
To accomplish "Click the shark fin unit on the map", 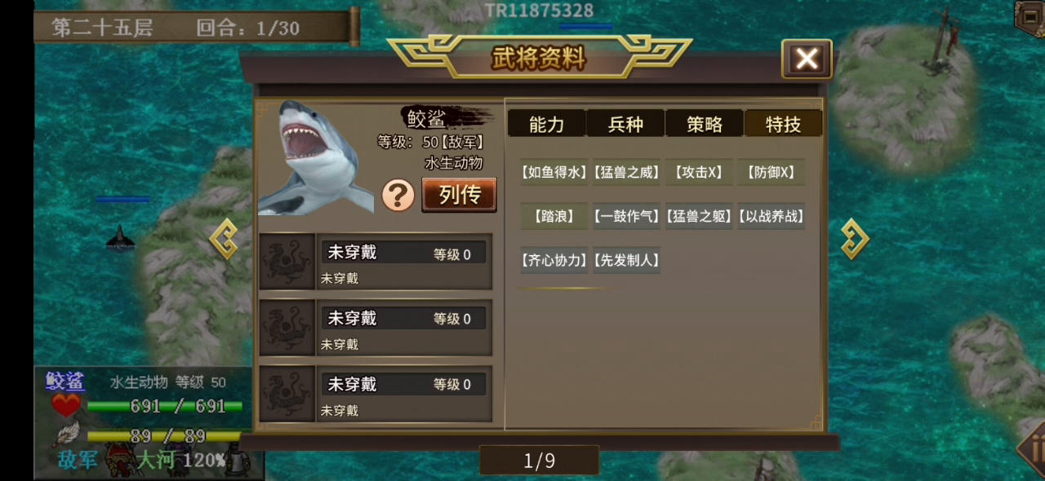I will [x=121, y=237].
